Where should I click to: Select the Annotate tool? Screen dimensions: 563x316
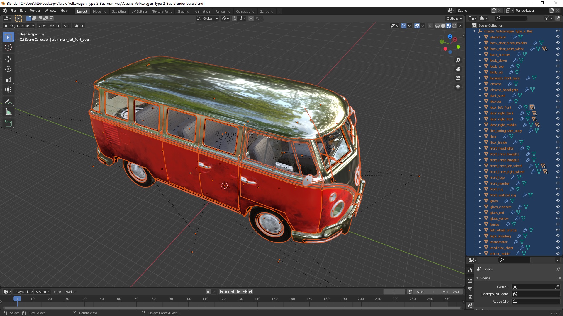(x=8, y=102)
